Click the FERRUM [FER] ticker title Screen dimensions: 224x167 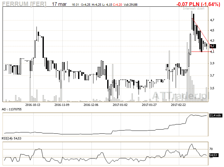(24, 4)
